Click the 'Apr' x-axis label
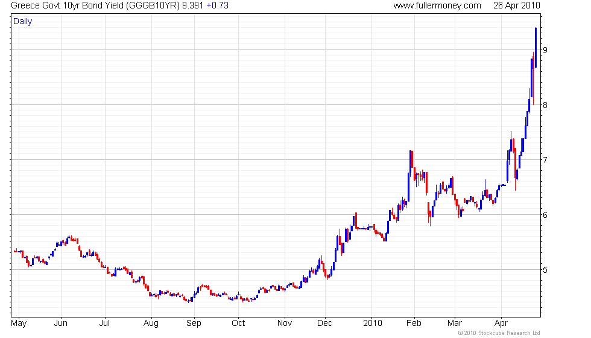The width and height of the screenshot is (591, 338). click(501, 324)
